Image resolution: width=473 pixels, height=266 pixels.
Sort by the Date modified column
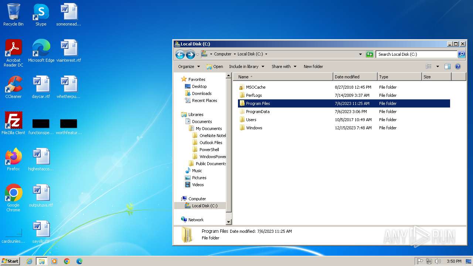355,77
